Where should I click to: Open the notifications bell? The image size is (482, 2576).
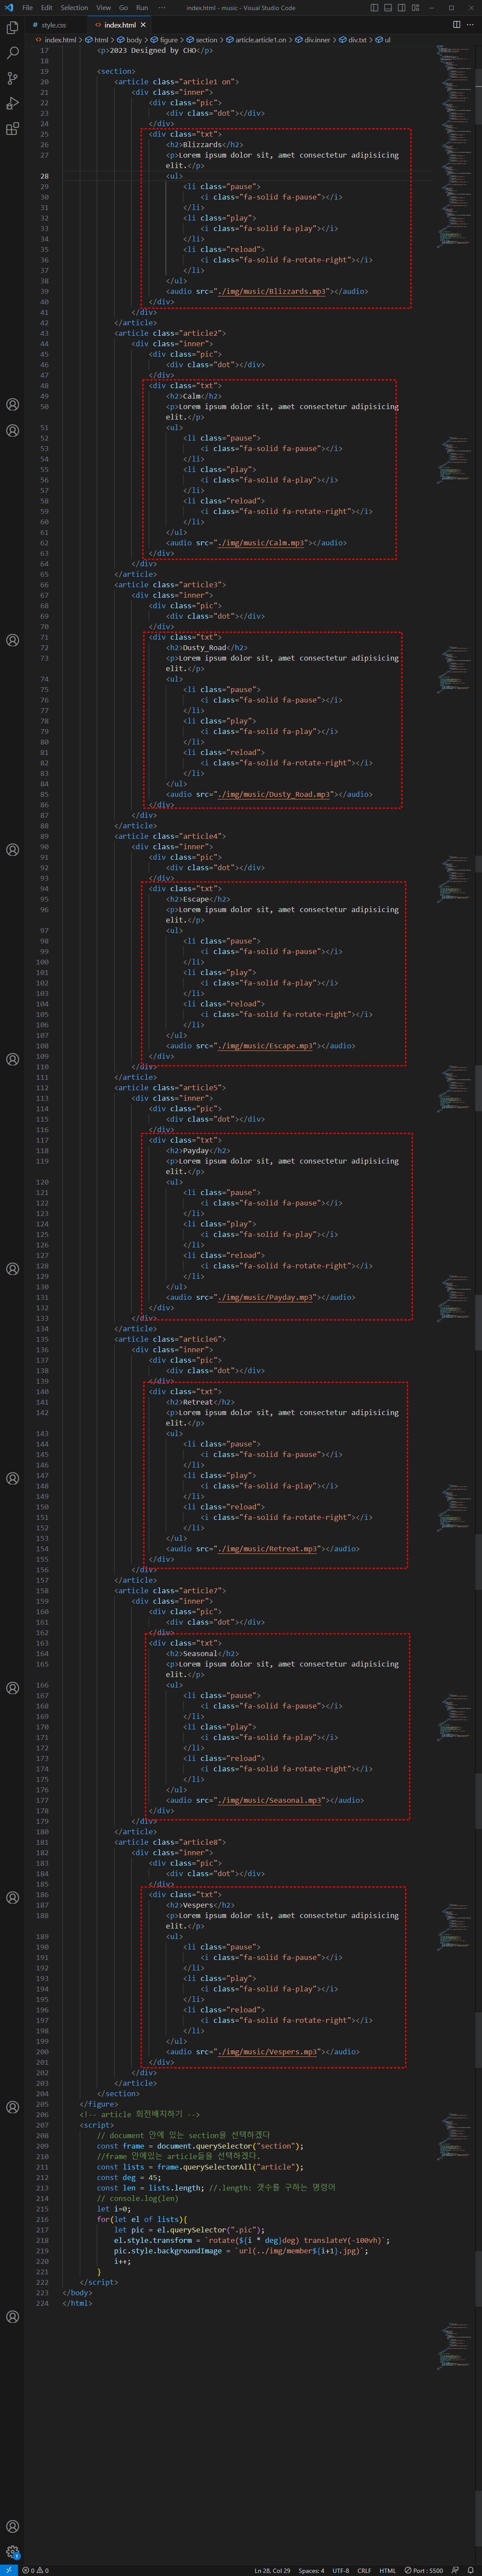tap(471, 2570)
